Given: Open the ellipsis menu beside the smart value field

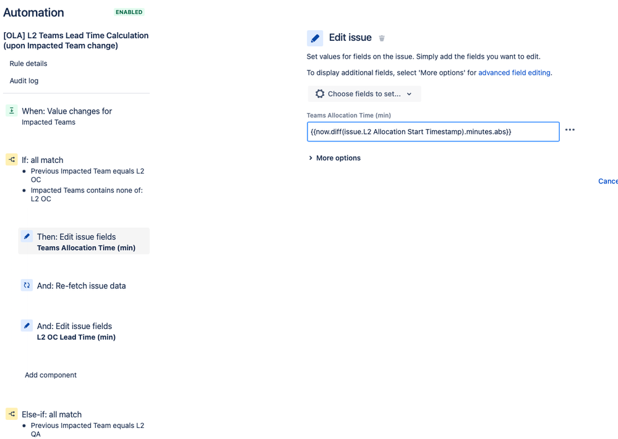Looking at the screenshot, I should (570, 130).
